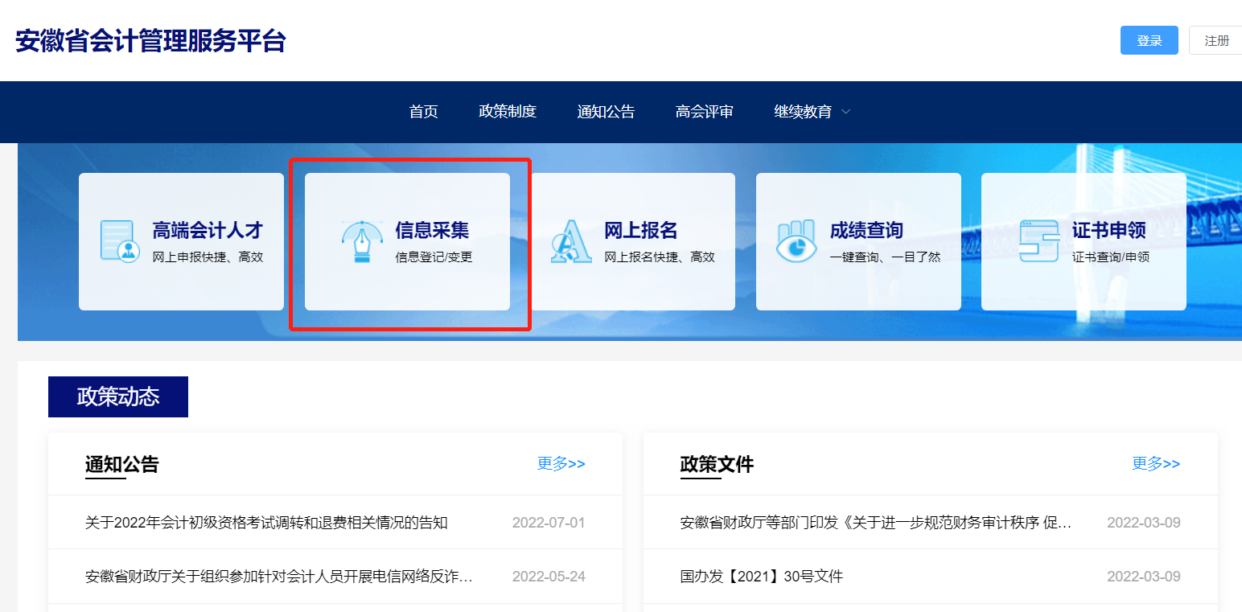Click the date 2022-07-01

click(549, 523)
